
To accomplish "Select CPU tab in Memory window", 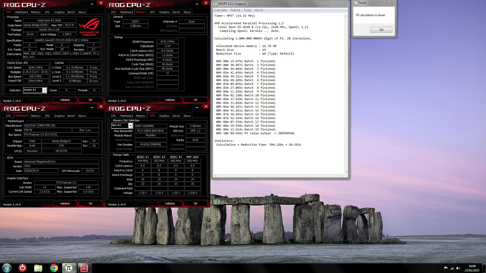I will [113, 12].
